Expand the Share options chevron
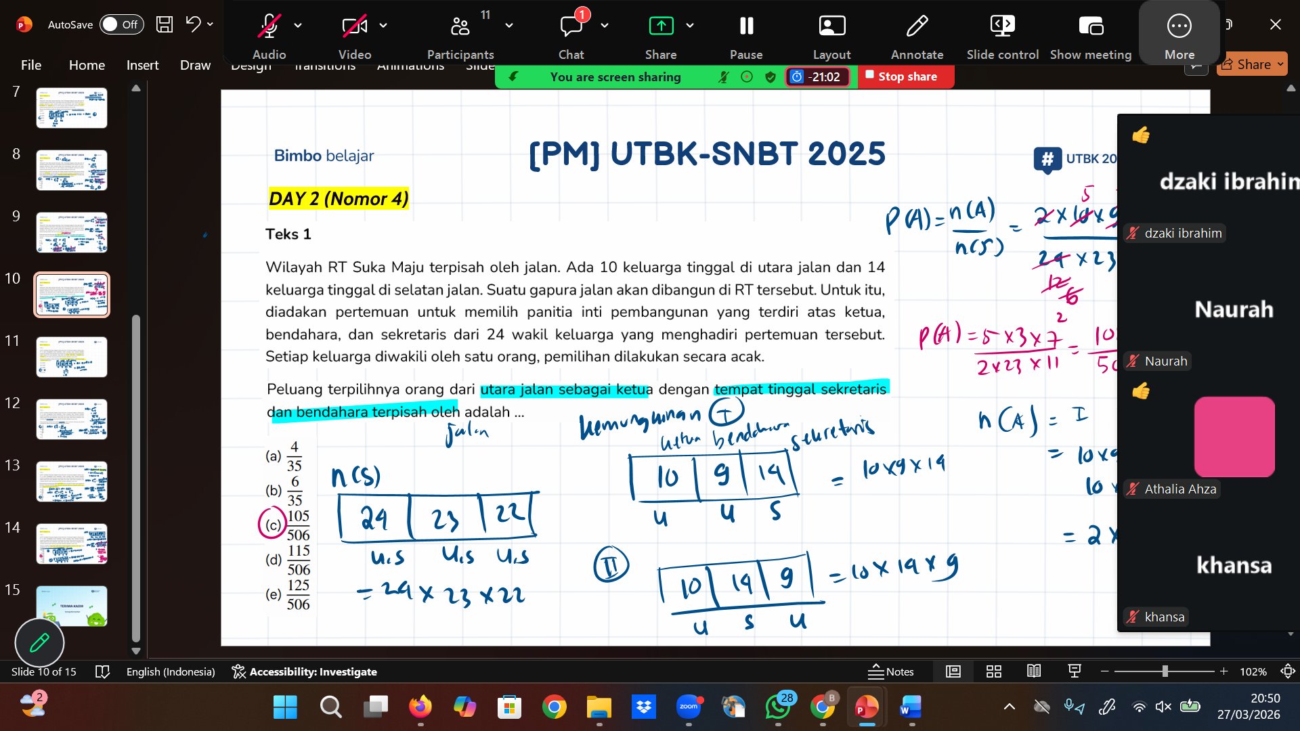The width and height of the screenshot is (1300, 731). click(x=690, y=26)
